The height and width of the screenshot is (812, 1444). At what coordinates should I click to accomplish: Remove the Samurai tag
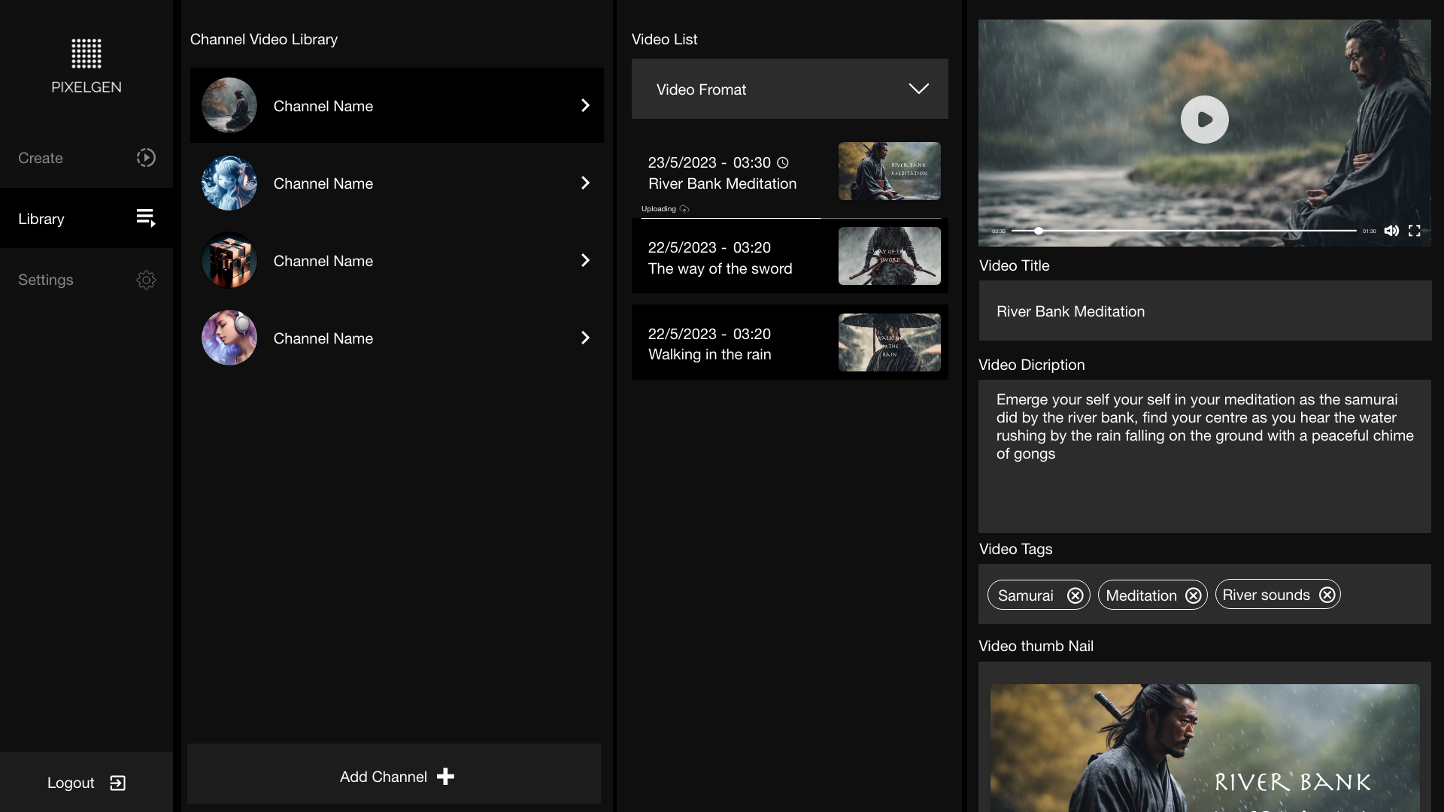pyautogui.click(x=1075, y=595)
